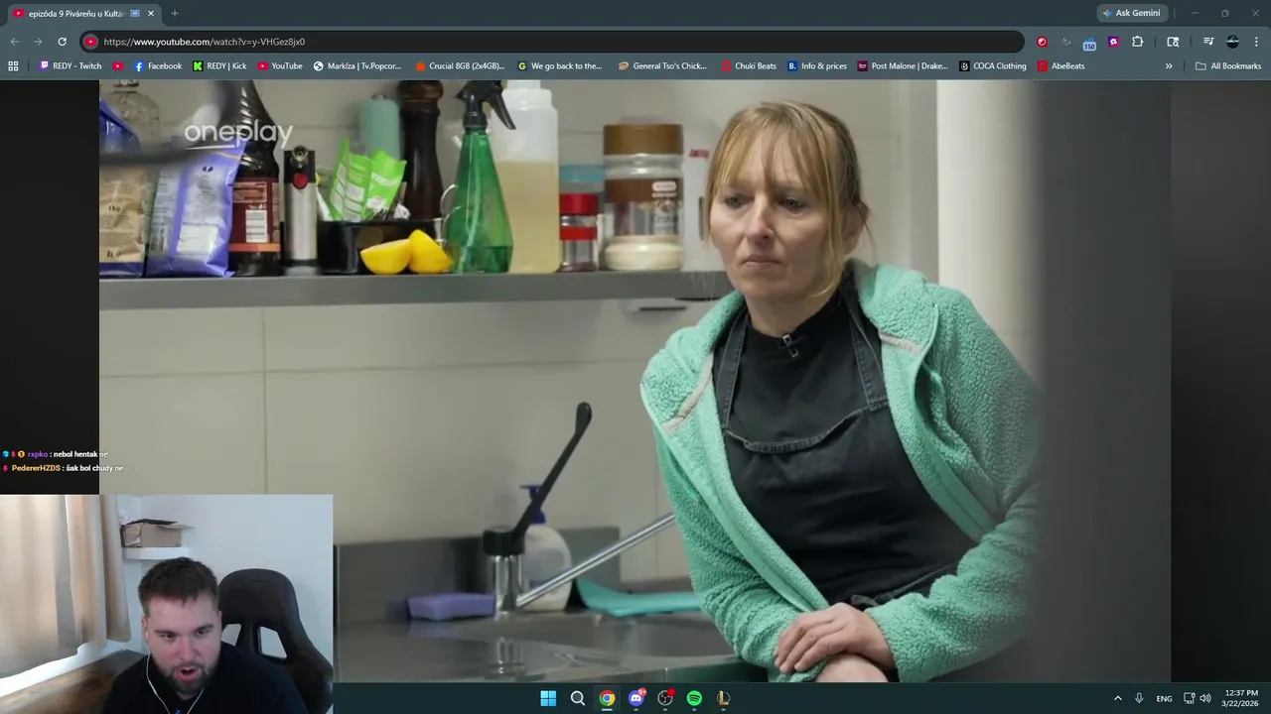
Task: Switch the ENG input language
Action: 1164,698
